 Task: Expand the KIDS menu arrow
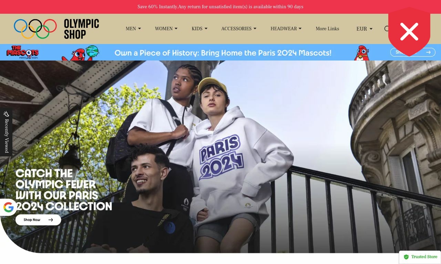click(206, 29)
